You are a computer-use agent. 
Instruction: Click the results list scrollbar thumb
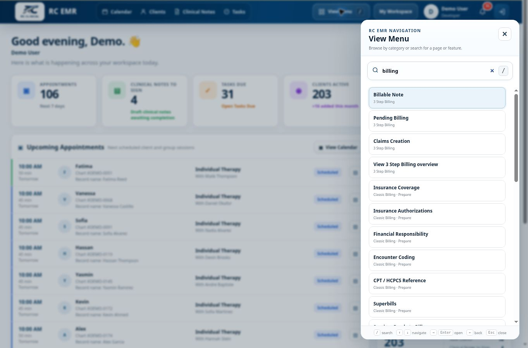516,138
